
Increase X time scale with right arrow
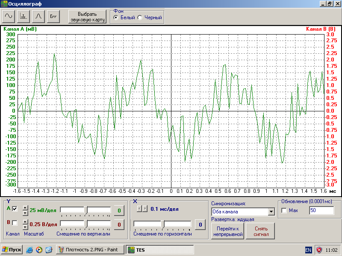145,209
